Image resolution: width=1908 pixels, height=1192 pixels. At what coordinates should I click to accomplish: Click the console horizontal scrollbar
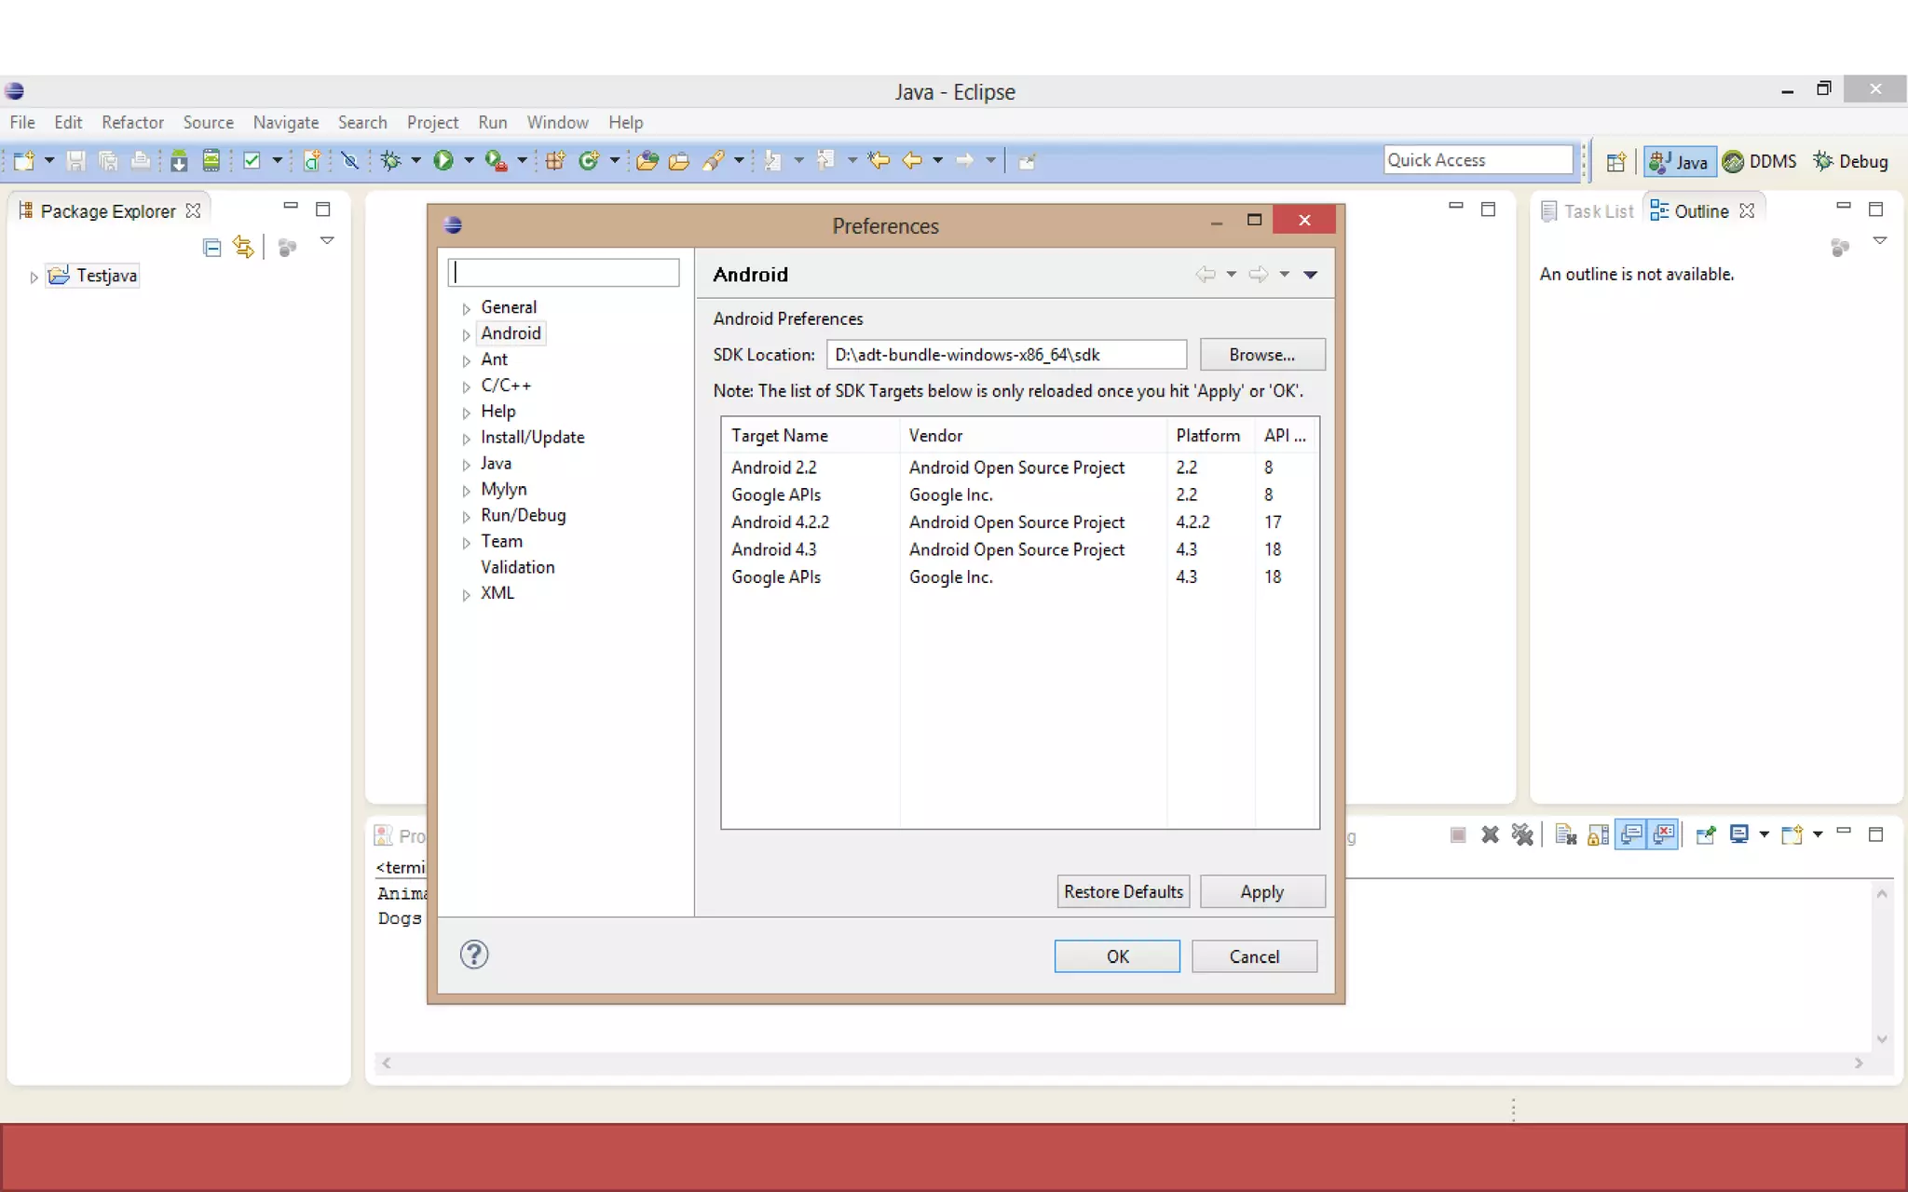click(x=1122, y=1063)
